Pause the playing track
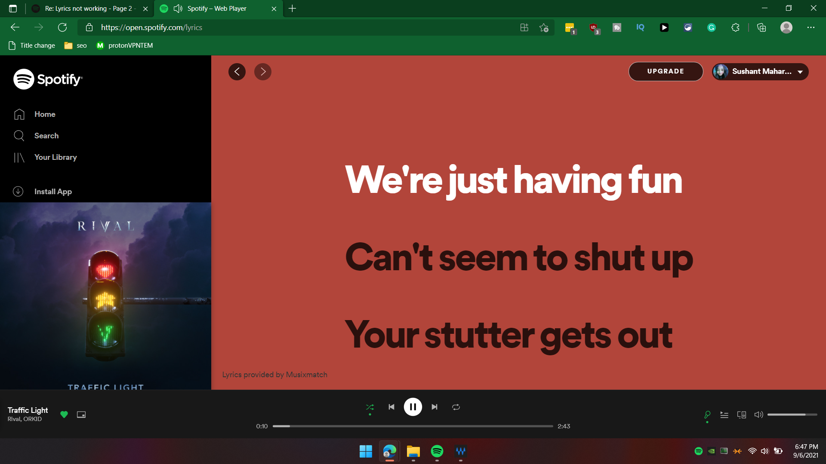 coord(413,407)
